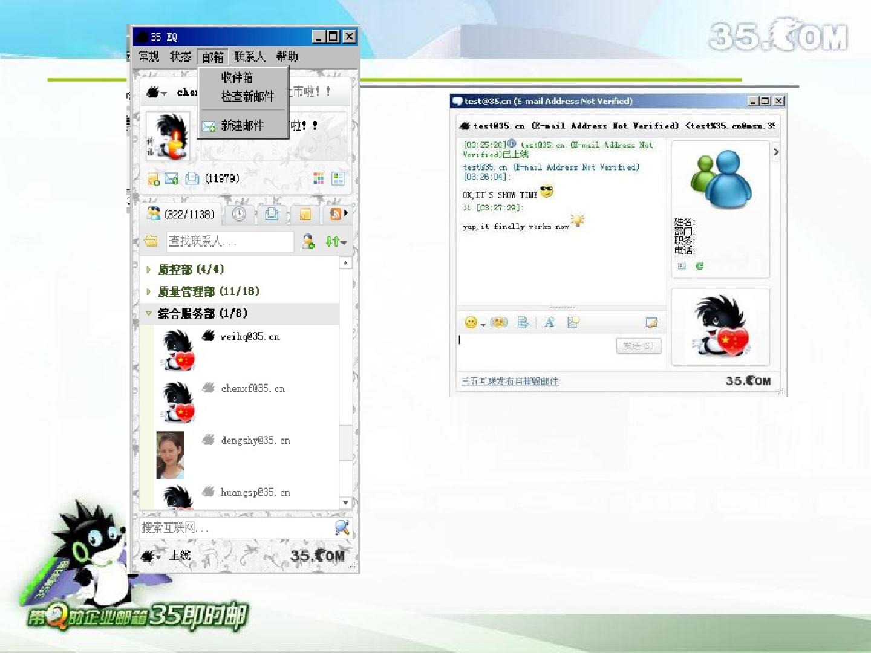Click the refresh icon in the contact card
This screenshot has height=653, width=871.
tap(699, 266)
